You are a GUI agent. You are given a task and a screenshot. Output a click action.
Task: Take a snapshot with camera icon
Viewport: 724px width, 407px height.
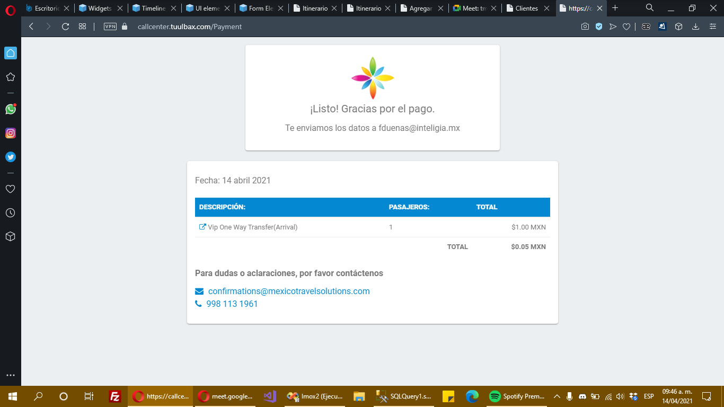pos(585,26)
